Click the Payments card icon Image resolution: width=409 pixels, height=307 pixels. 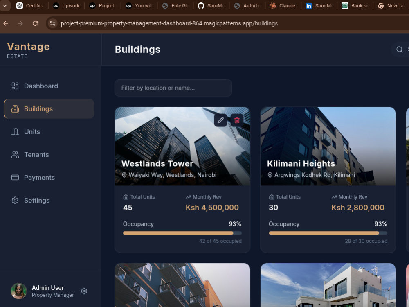click(15, 178)
